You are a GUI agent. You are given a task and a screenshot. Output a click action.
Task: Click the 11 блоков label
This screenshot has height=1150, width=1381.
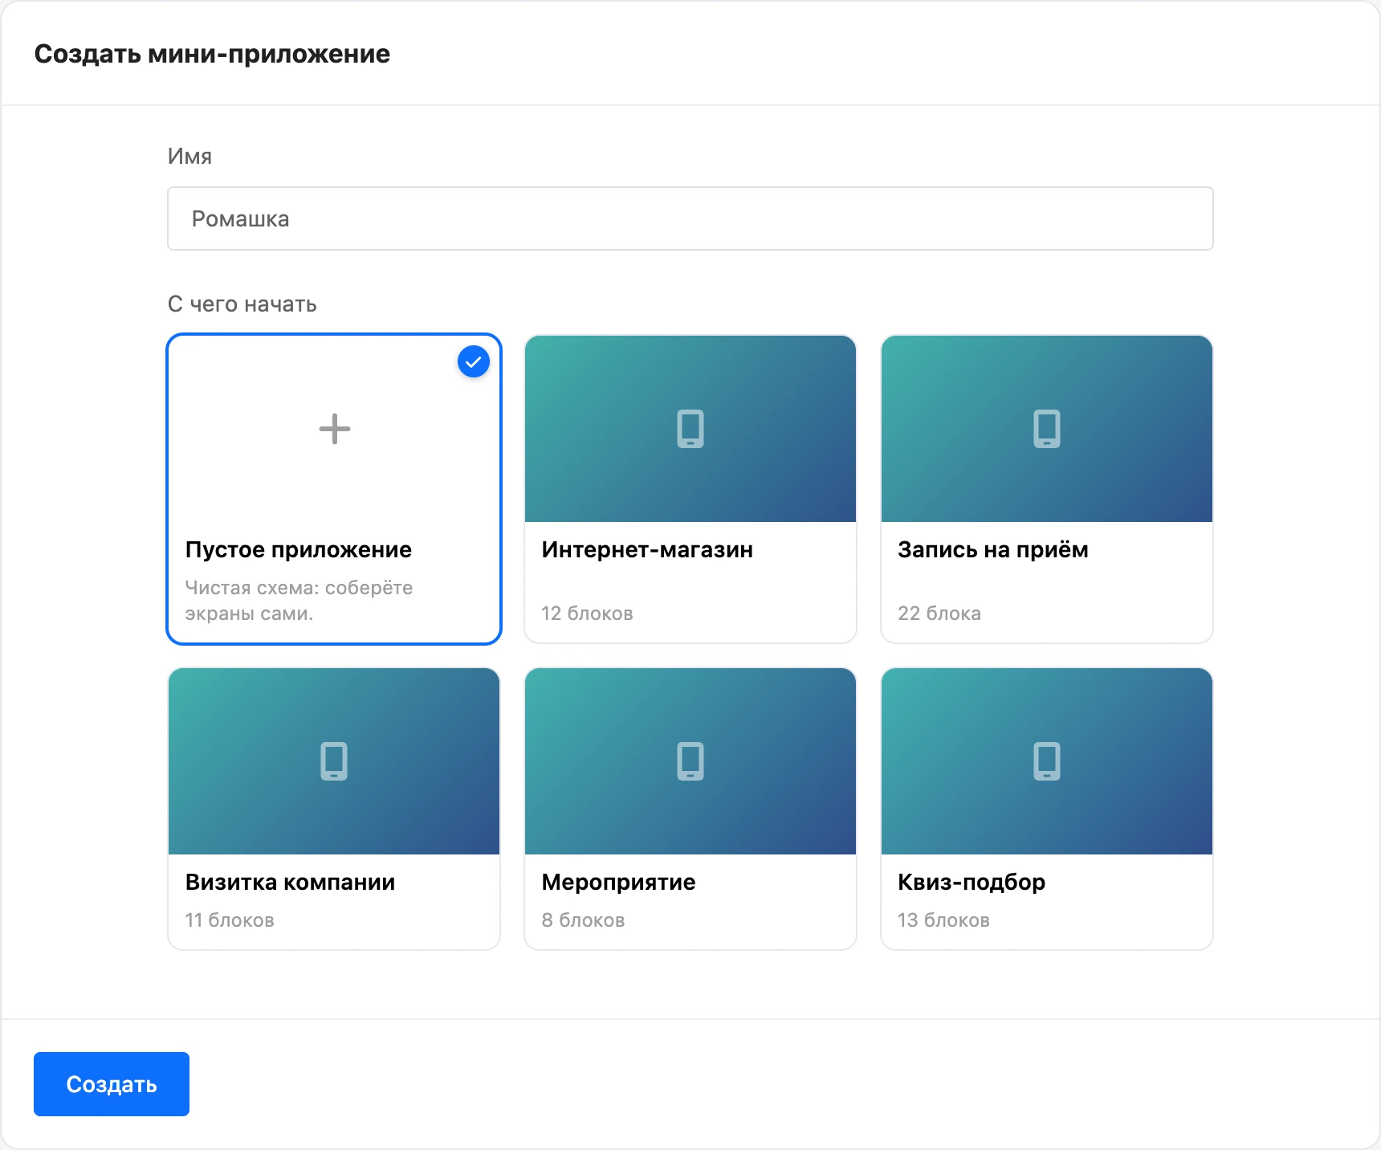tap(230, 920)
